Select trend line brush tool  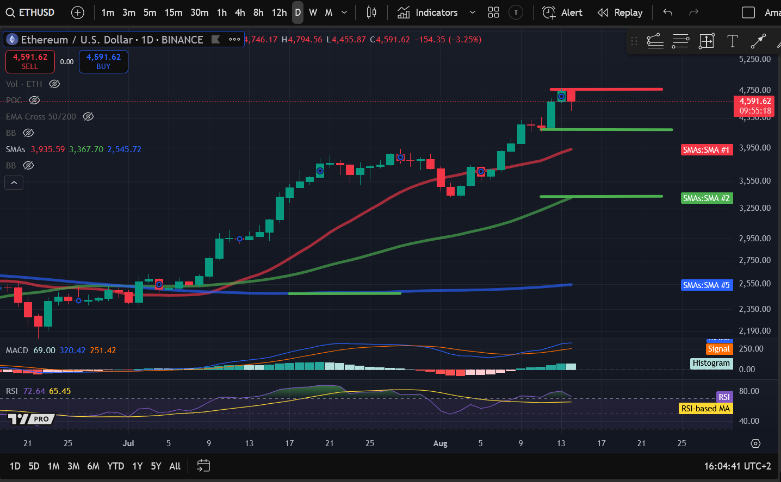(x=758, y=41)
